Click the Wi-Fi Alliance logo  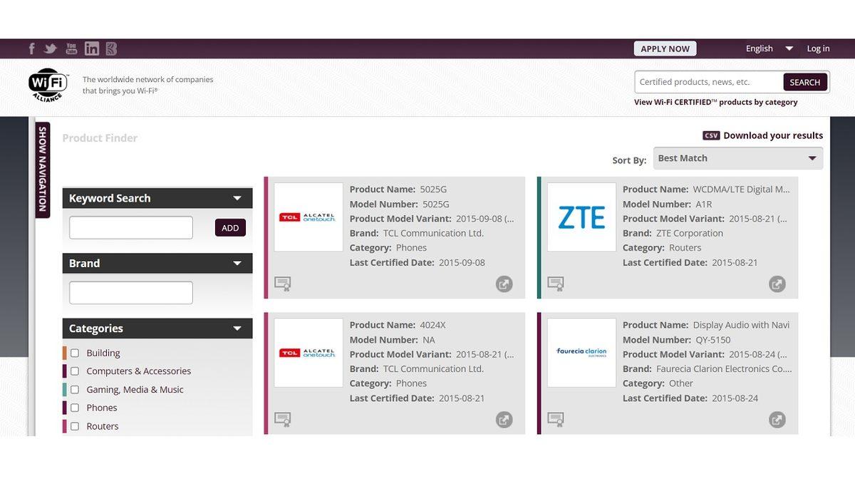(x=48, y=85)
